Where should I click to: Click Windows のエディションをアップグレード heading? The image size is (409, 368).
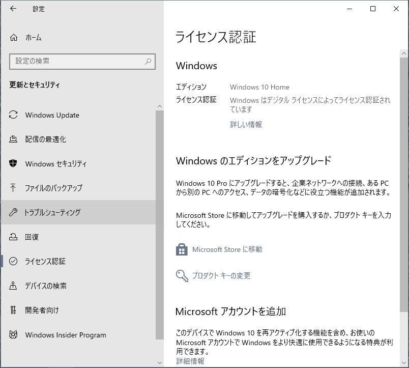pyautogui.click(x=253, y=160)
